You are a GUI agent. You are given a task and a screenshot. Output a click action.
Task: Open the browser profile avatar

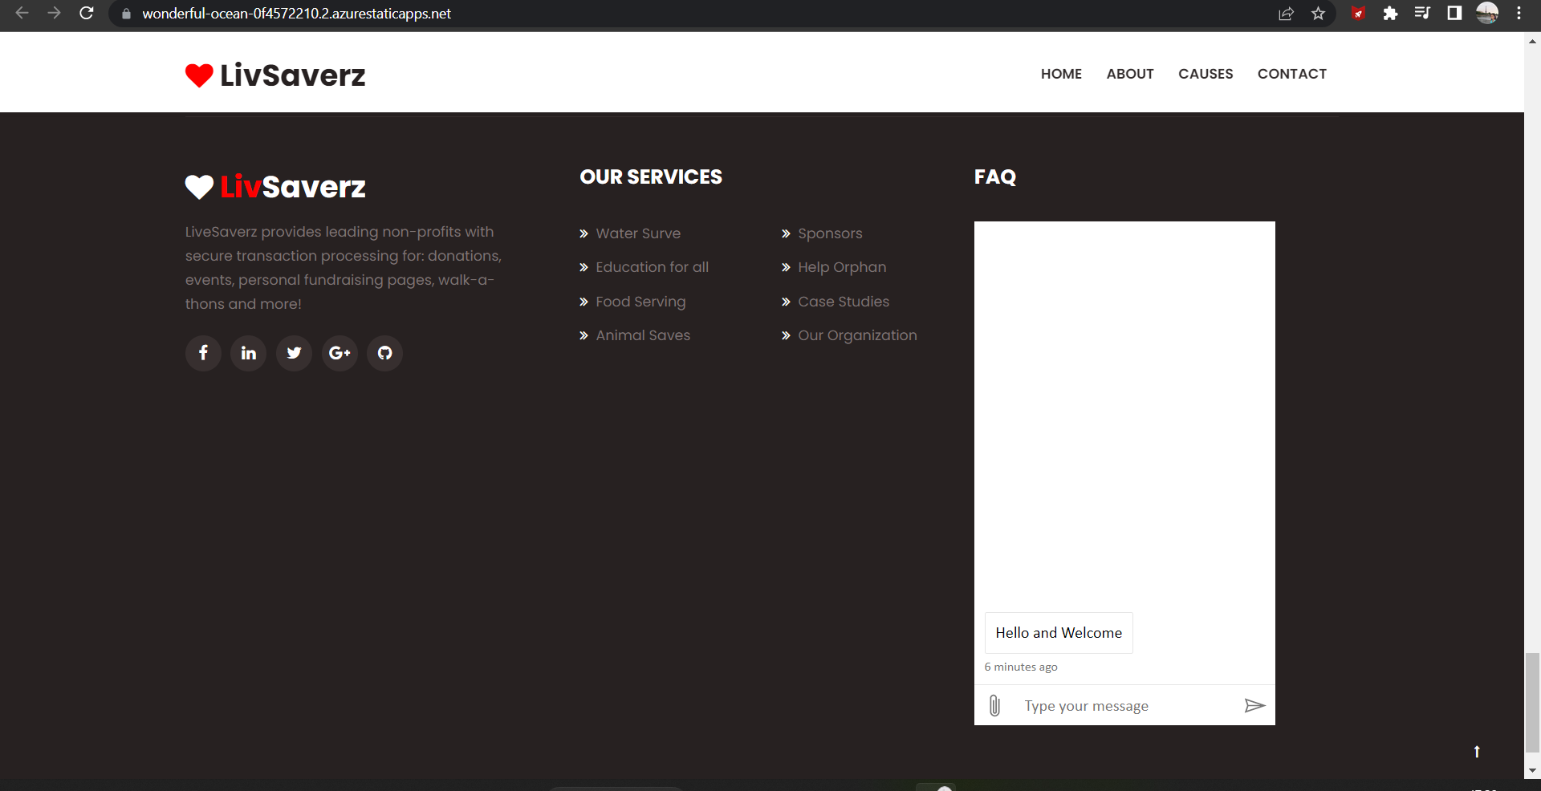(1487, 13)
